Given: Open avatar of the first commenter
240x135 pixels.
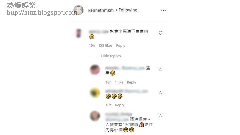Looking at the screenshot, I should click(79, 33).
